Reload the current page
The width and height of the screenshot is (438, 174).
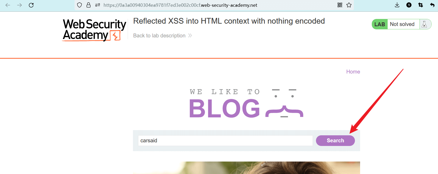[31, 5]
